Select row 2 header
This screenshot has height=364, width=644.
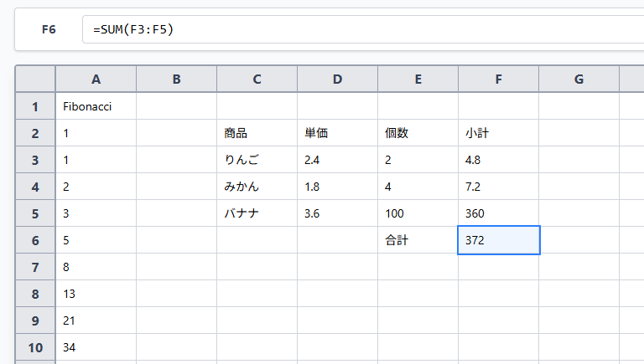coord(35,133)
